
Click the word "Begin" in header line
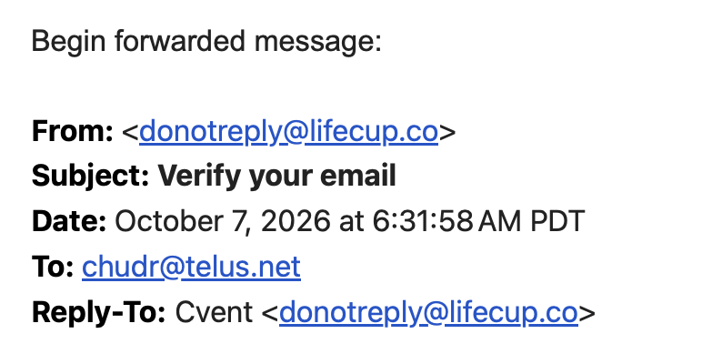(x=68, y=41)
